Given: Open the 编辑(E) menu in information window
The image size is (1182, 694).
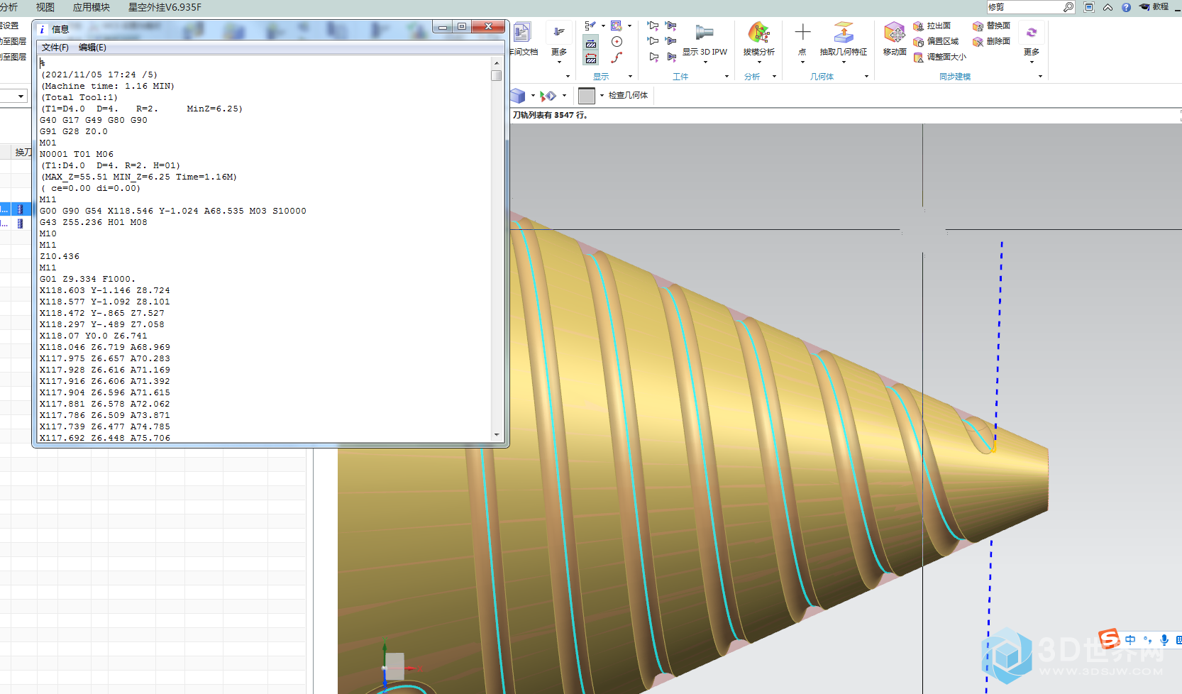Looking at the screenshot, I should click(x=92, y=48).
